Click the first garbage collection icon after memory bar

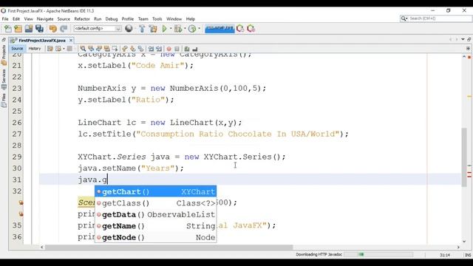(240, 29)
